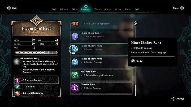Screen dimensions: 191x107
Task: Click the Minor Shield Rune icon
Action: click(75, 36)
